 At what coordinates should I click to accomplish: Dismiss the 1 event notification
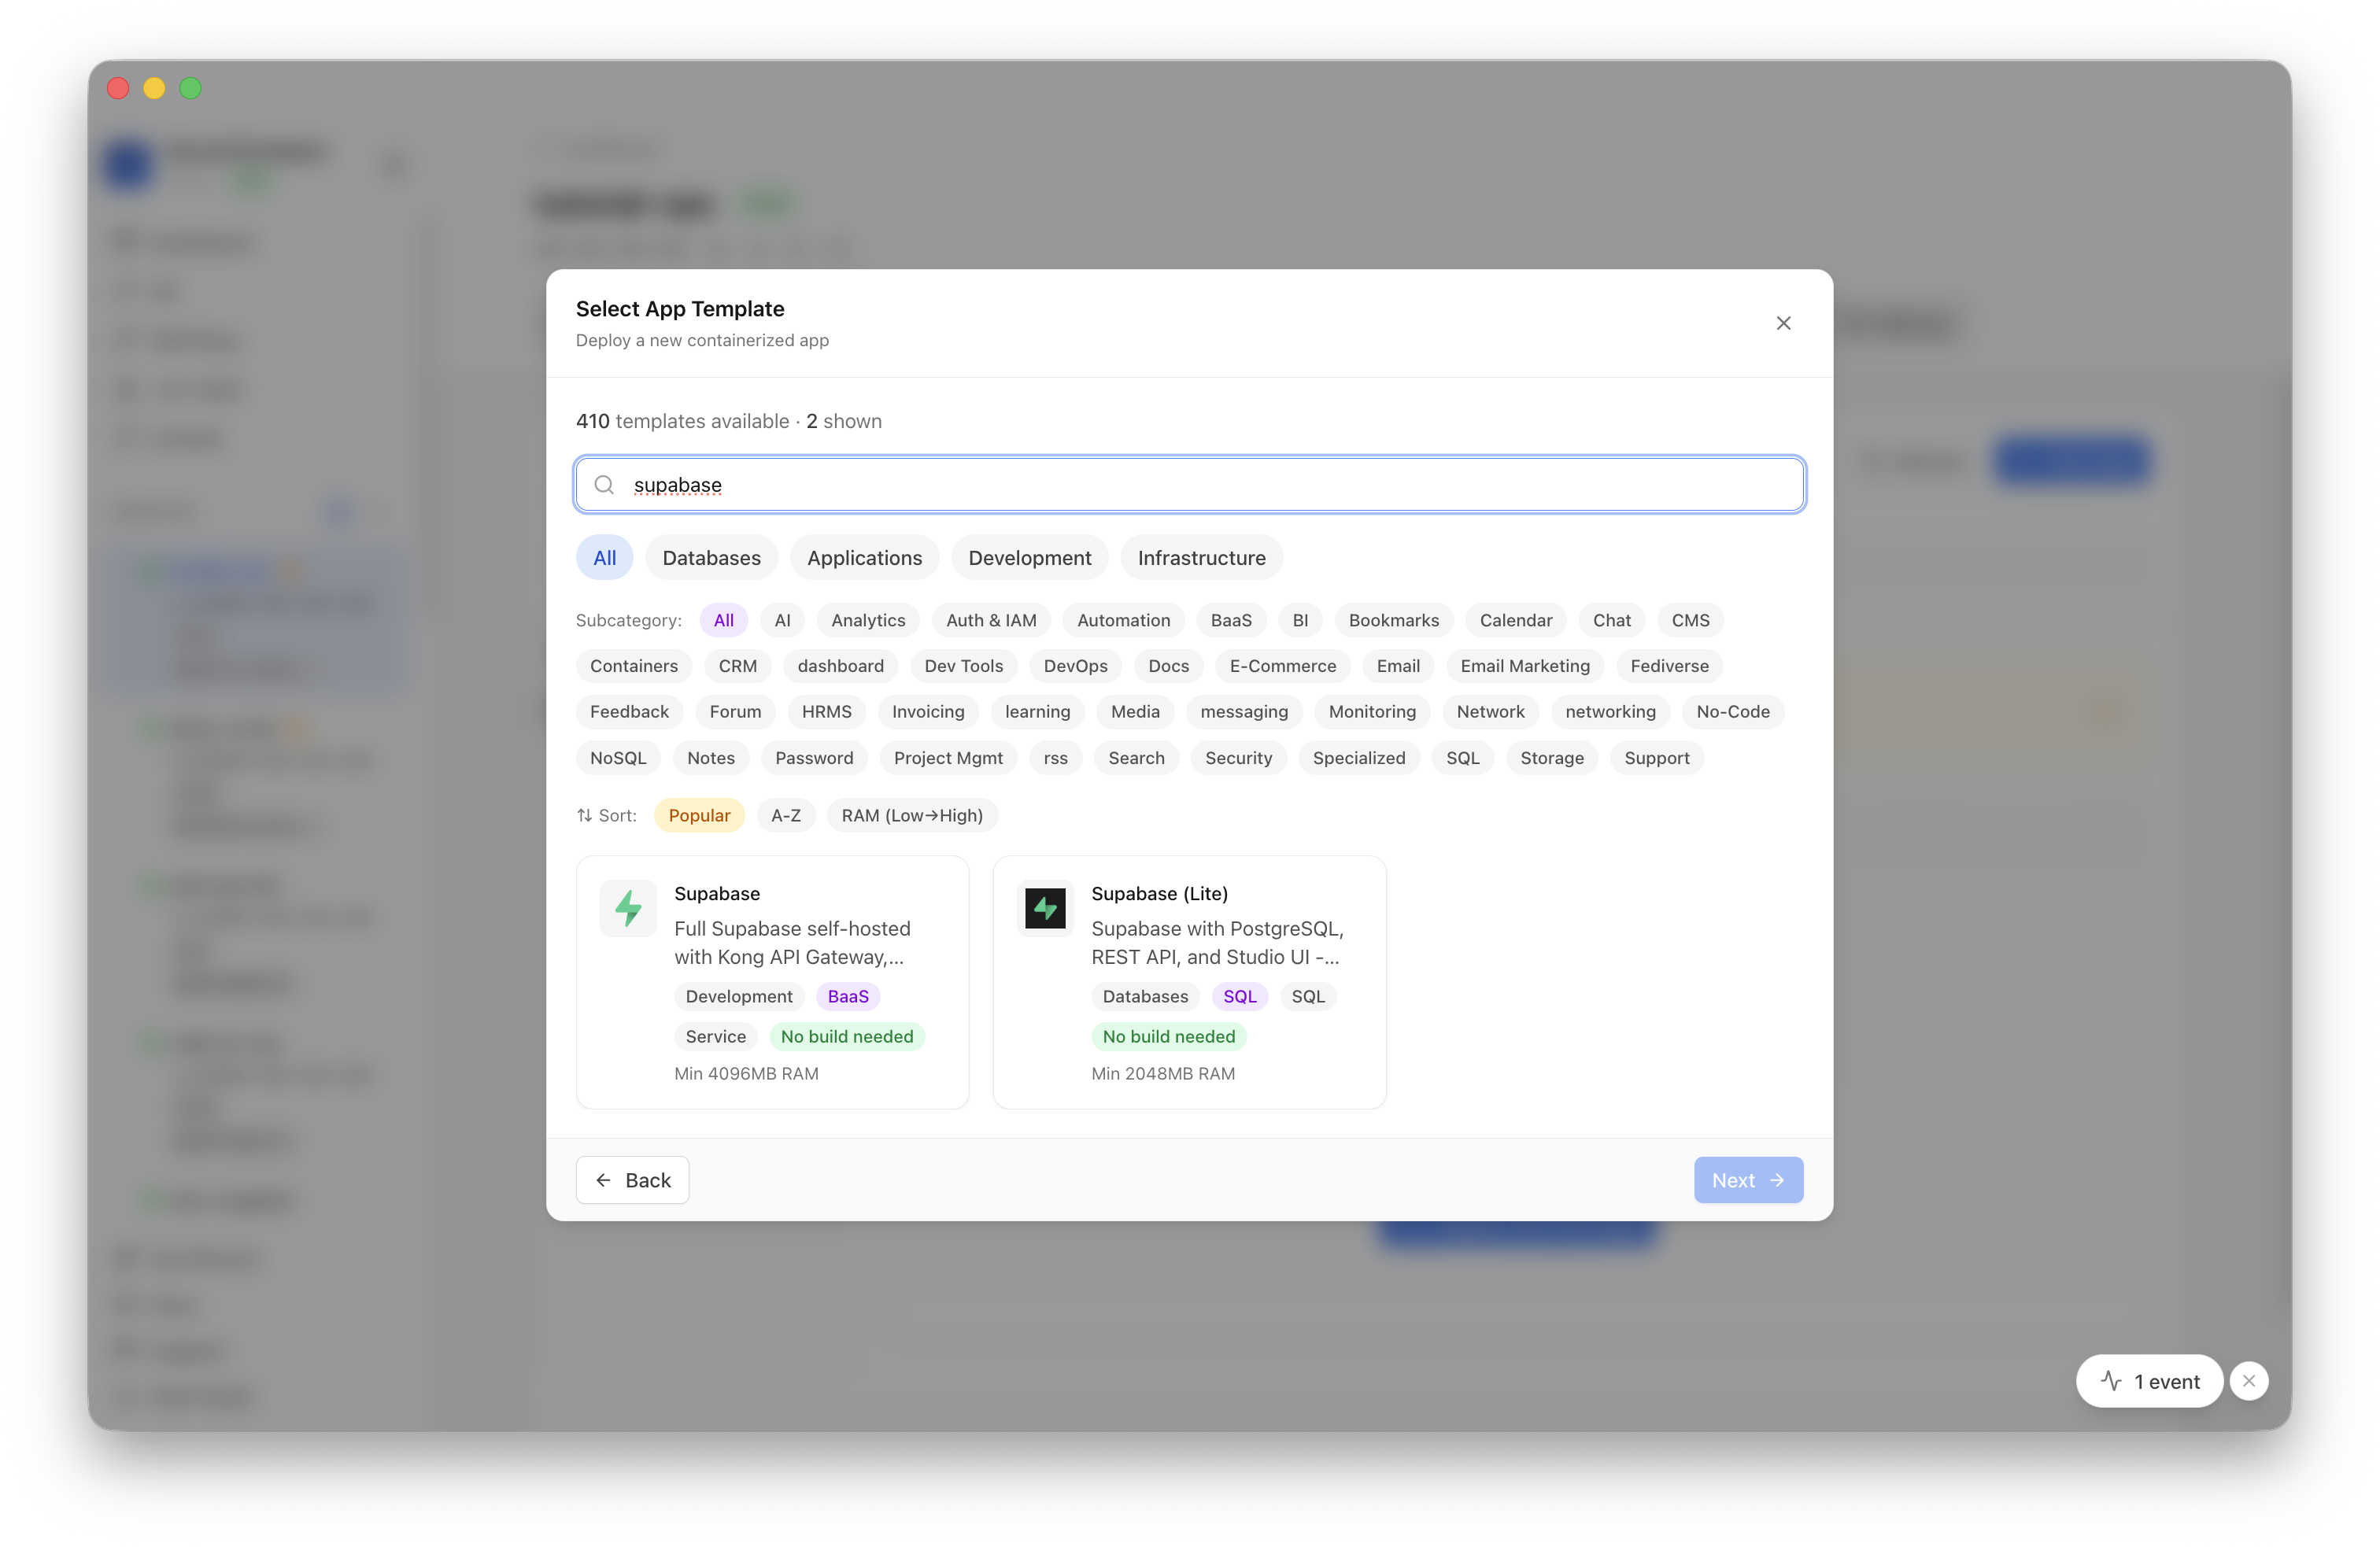2248,1381
